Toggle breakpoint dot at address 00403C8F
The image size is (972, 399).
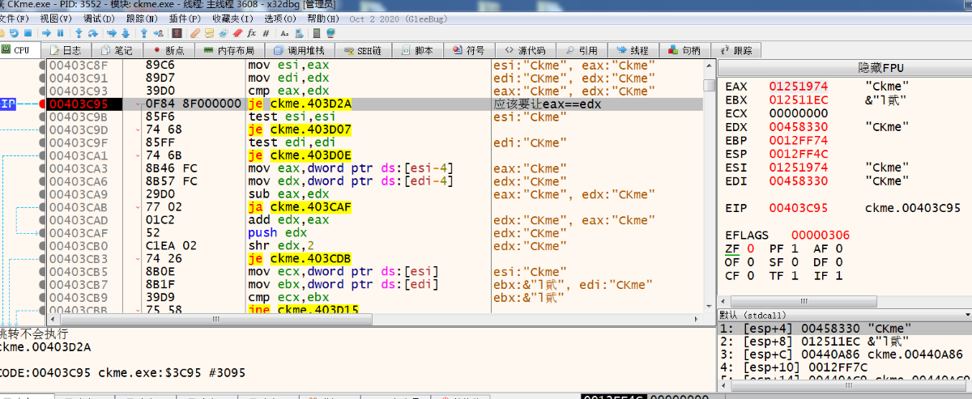tap(42, 66)
